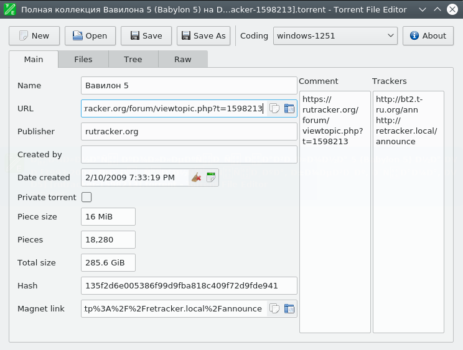Screen dimensions: 463x350
Task: Click the Piece size field 16 MiB
Action: pos(108,217)
